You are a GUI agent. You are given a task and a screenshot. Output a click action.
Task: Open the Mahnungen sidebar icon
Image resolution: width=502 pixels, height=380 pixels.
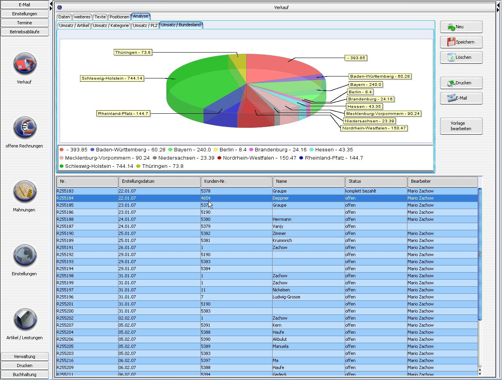coord(25,192)
